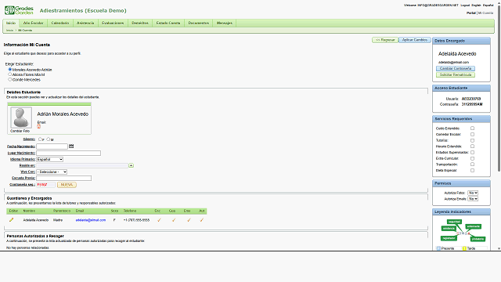Open the Año Escolar tab

coord(33,23)
